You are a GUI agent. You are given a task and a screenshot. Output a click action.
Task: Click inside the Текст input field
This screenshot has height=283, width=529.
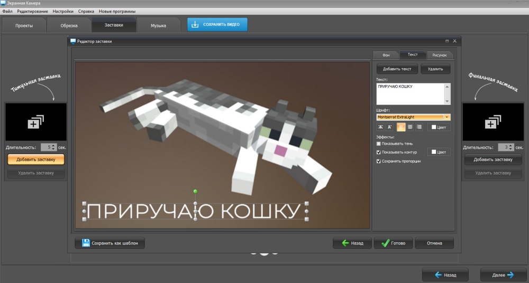click(x=411, y=94)
